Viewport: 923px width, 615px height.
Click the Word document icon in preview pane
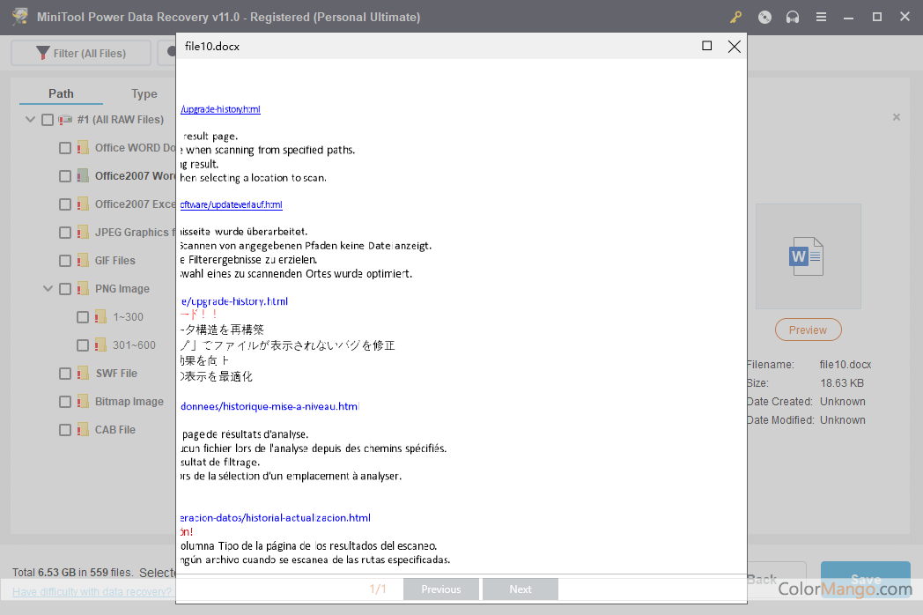click(x=807, y=256)
